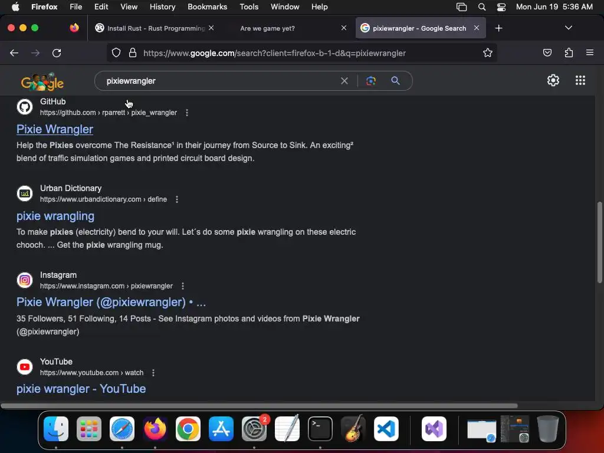Image resolution: width=604 pixels, height=453 pixels.
Task: Open Terminal from the dock
Action: (x=320, y=429)
